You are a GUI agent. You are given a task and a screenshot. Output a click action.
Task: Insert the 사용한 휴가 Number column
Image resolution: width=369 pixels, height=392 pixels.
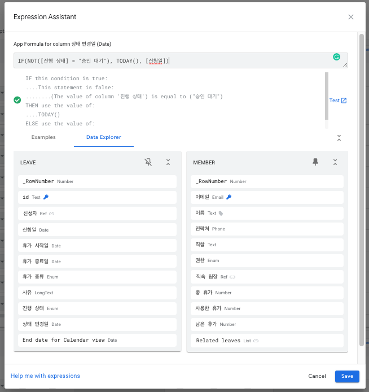[267, 308]
